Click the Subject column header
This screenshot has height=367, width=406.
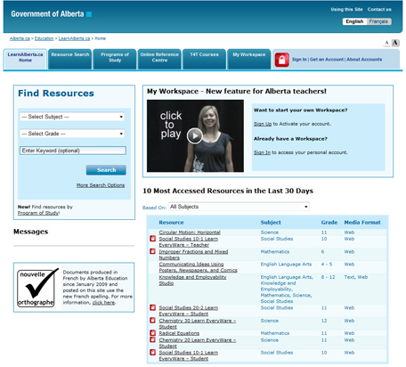coord(271,223)
